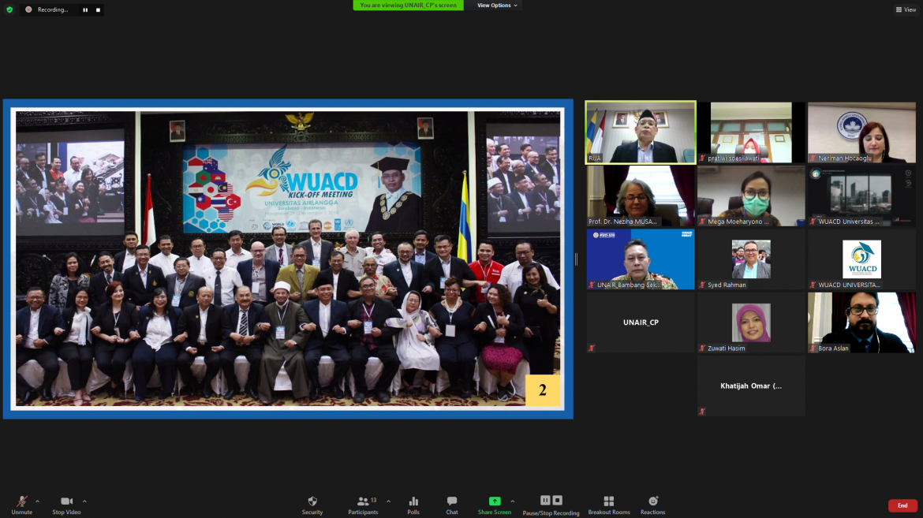Unmute the microphone
This screenshot has height=518, width=923.
[22, 505]
